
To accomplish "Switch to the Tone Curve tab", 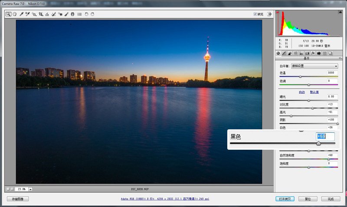I will pyautogui.click(x=284, y=53).
